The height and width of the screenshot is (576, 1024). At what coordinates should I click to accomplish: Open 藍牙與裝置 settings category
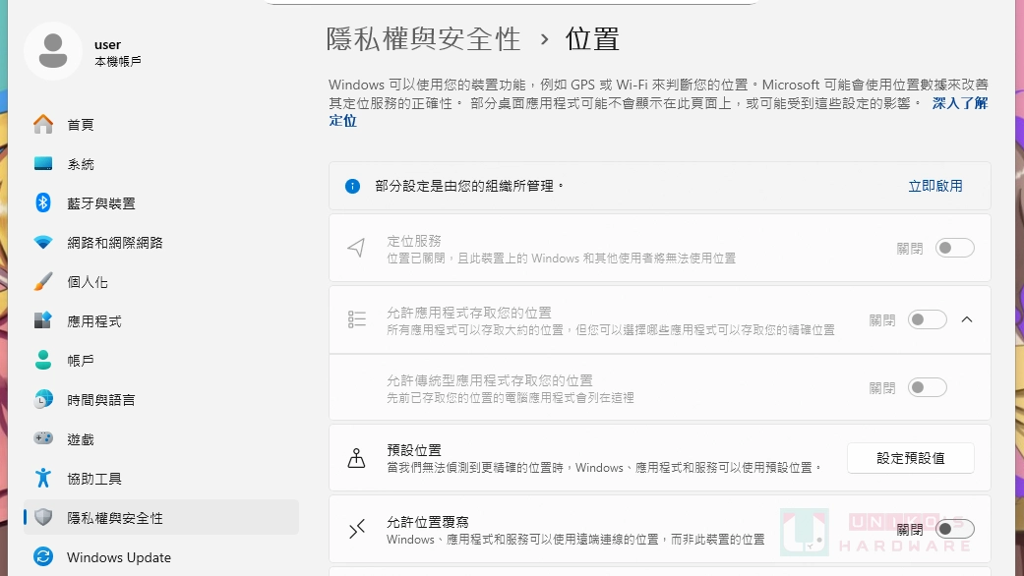160,202
